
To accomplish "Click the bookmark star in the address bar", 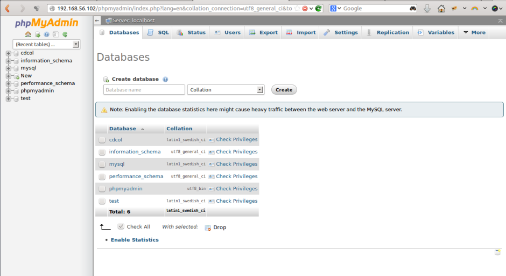I will click(x=297, y=9).
